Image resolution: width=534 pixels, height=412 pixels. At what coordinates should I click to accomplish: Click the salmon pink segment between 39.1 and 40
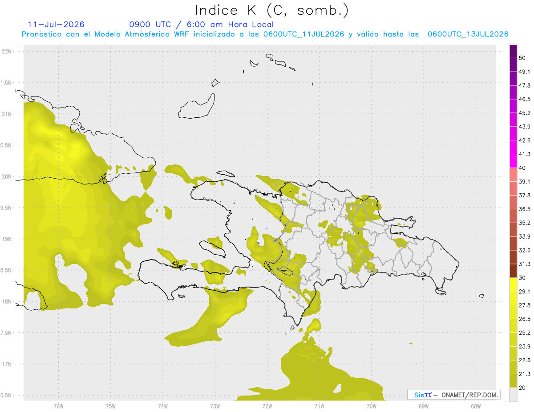(x=514, y=175)
